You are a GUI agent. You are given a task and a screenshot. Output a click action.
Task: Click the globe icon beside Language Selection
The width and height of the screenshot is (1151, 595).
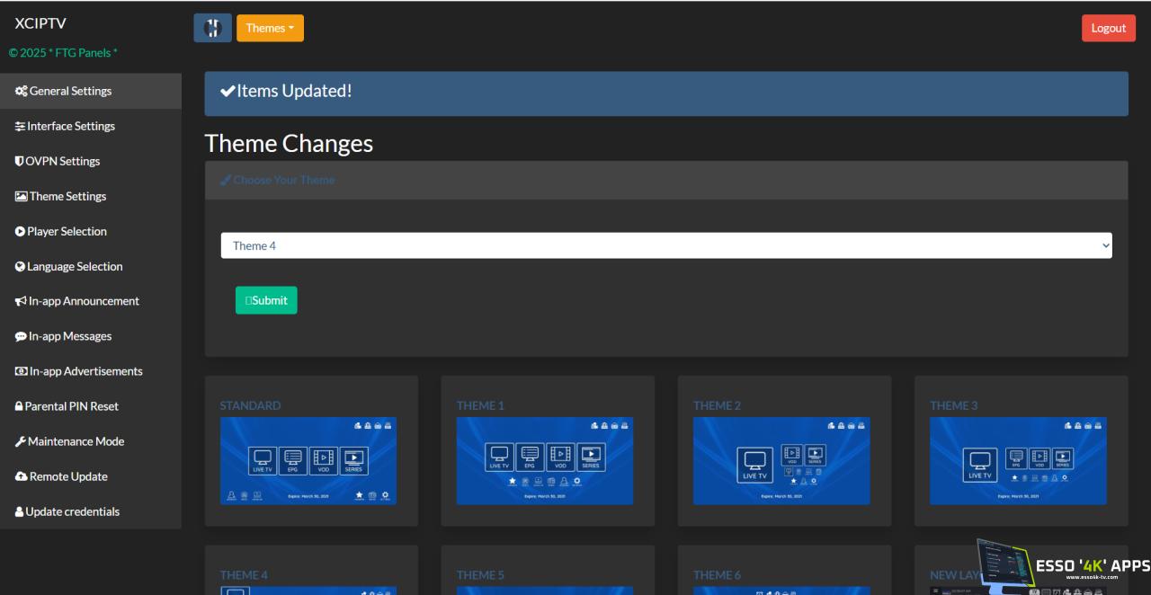(x=20, y=267)
